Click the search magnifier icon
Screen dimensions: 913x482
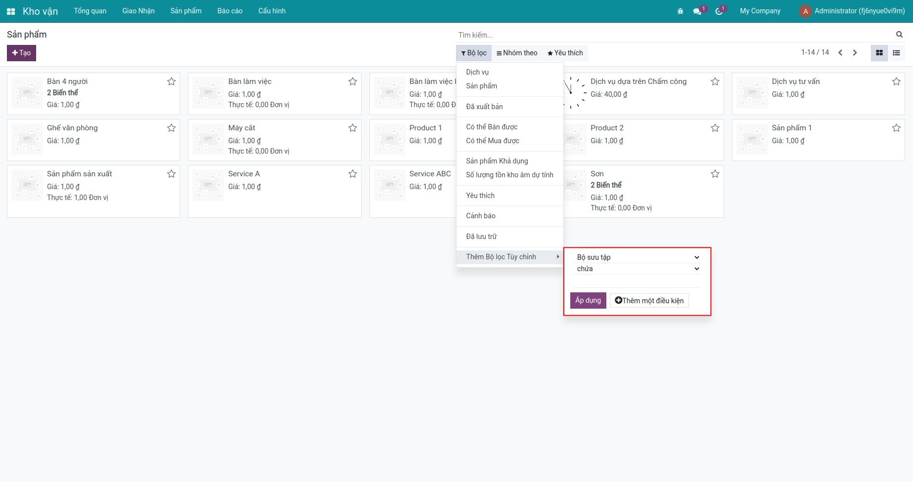(899, 35)
